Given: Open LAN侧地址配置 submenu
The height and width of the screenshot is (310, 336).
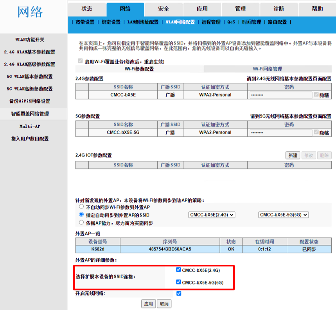Looking at the screenshot, I should [143, 22].
